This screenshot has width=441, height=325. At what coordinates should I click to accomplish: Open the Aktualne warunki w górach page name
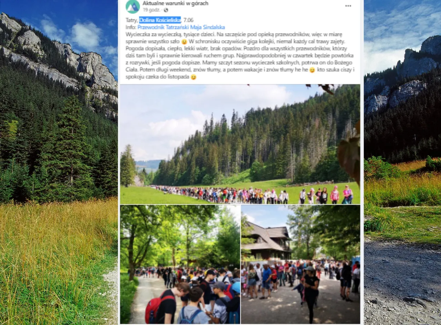175,3
